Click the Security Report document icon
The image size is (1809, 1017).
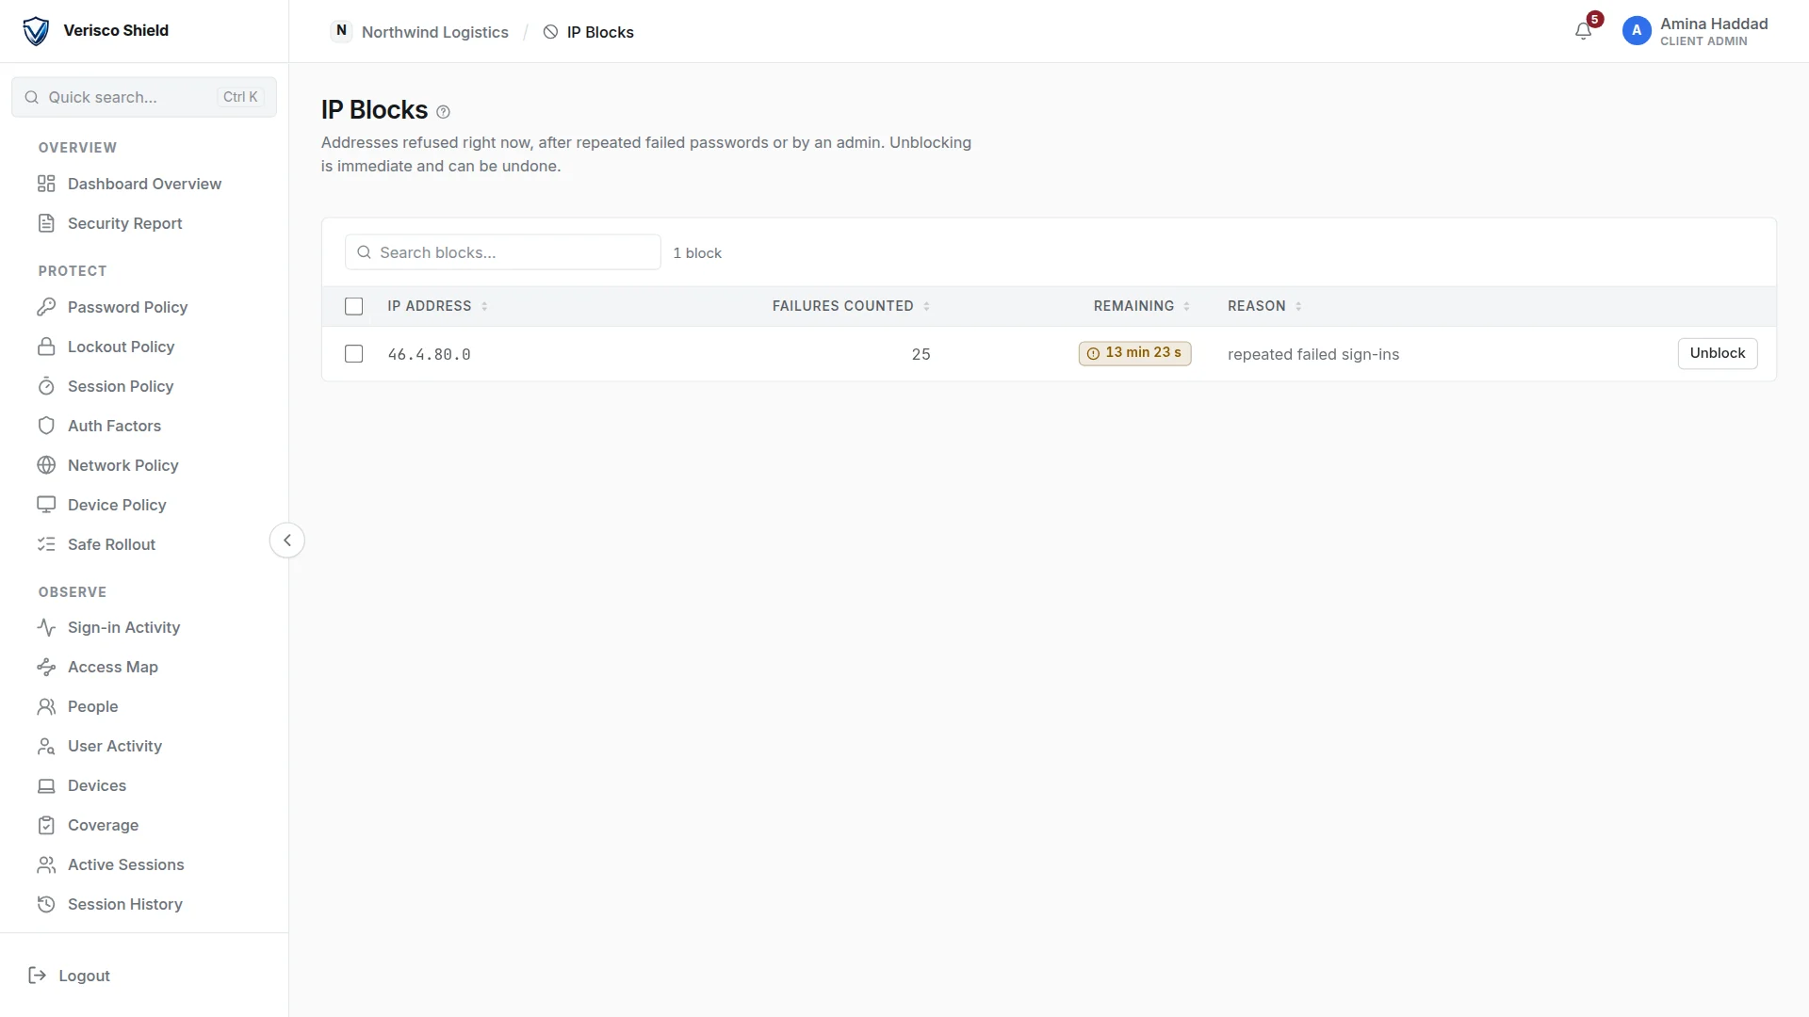[x=46, y=223]
